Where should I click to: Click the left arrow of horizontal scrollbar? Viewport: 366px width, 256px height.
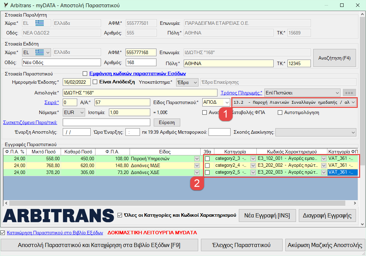tap(6, 203)
